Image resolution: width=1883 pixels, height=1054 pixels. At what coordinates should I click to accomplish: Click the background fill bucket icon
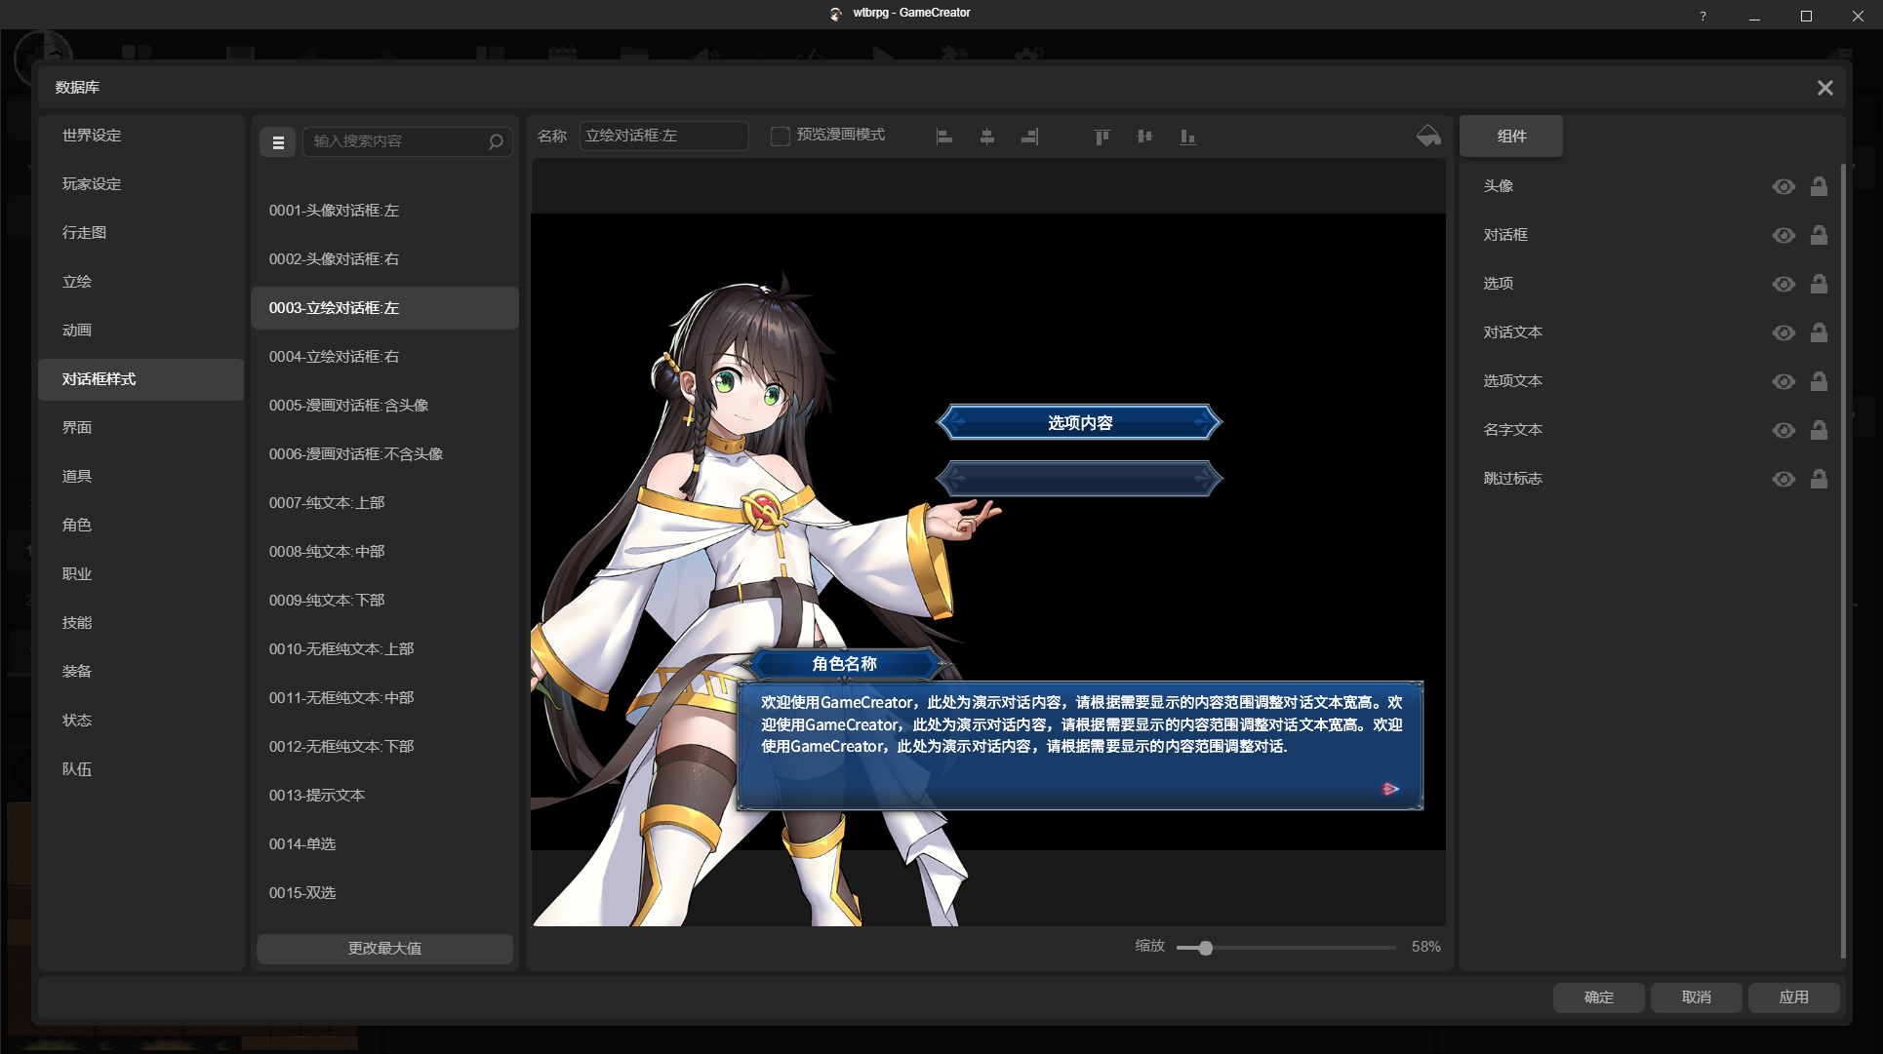(x=1428, y=136)
